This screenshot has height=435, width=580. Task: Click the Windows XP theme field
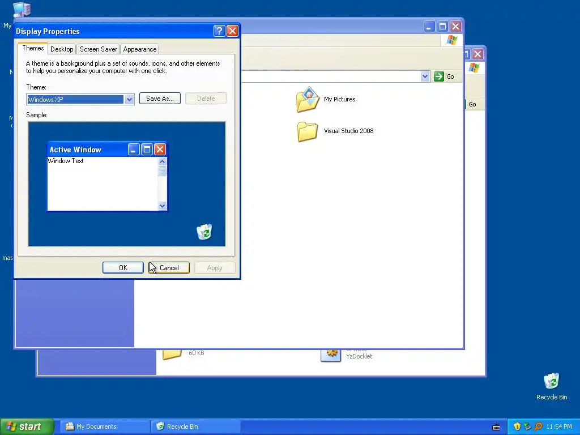(x=75, y=100)
